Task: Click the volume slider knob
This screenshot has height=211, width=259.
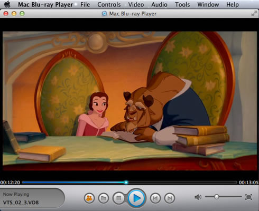Action: (216, 197)
